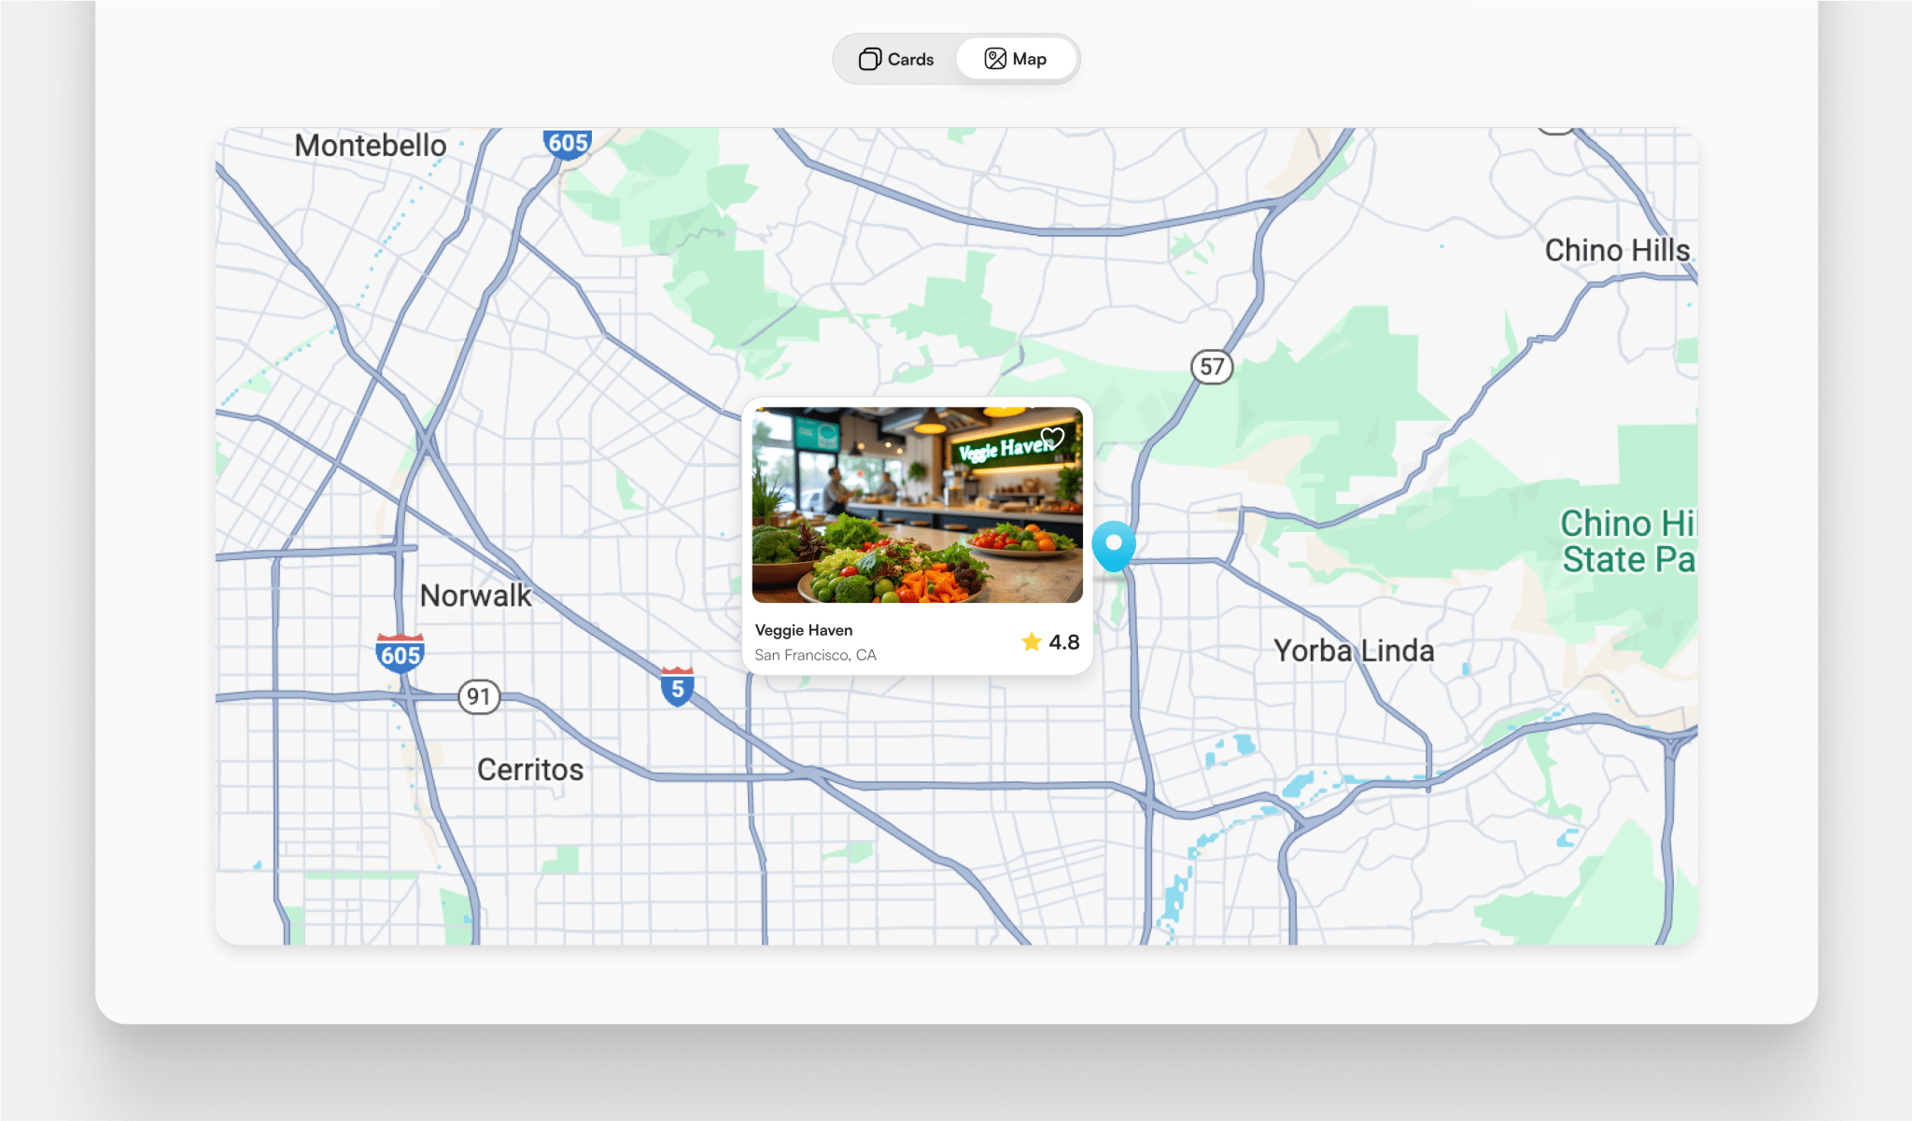The height and width of the screenshot is (1121, 1912).
Task: Click the Chino Hills city label
Action: coord(1617,250)
